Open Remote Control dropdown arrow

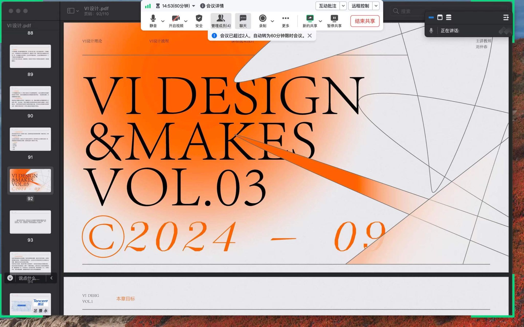click(x=376, y=6)
